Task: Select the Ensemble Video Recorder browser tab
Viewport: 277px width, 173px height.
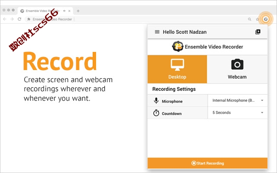Action: pos(45,11)
